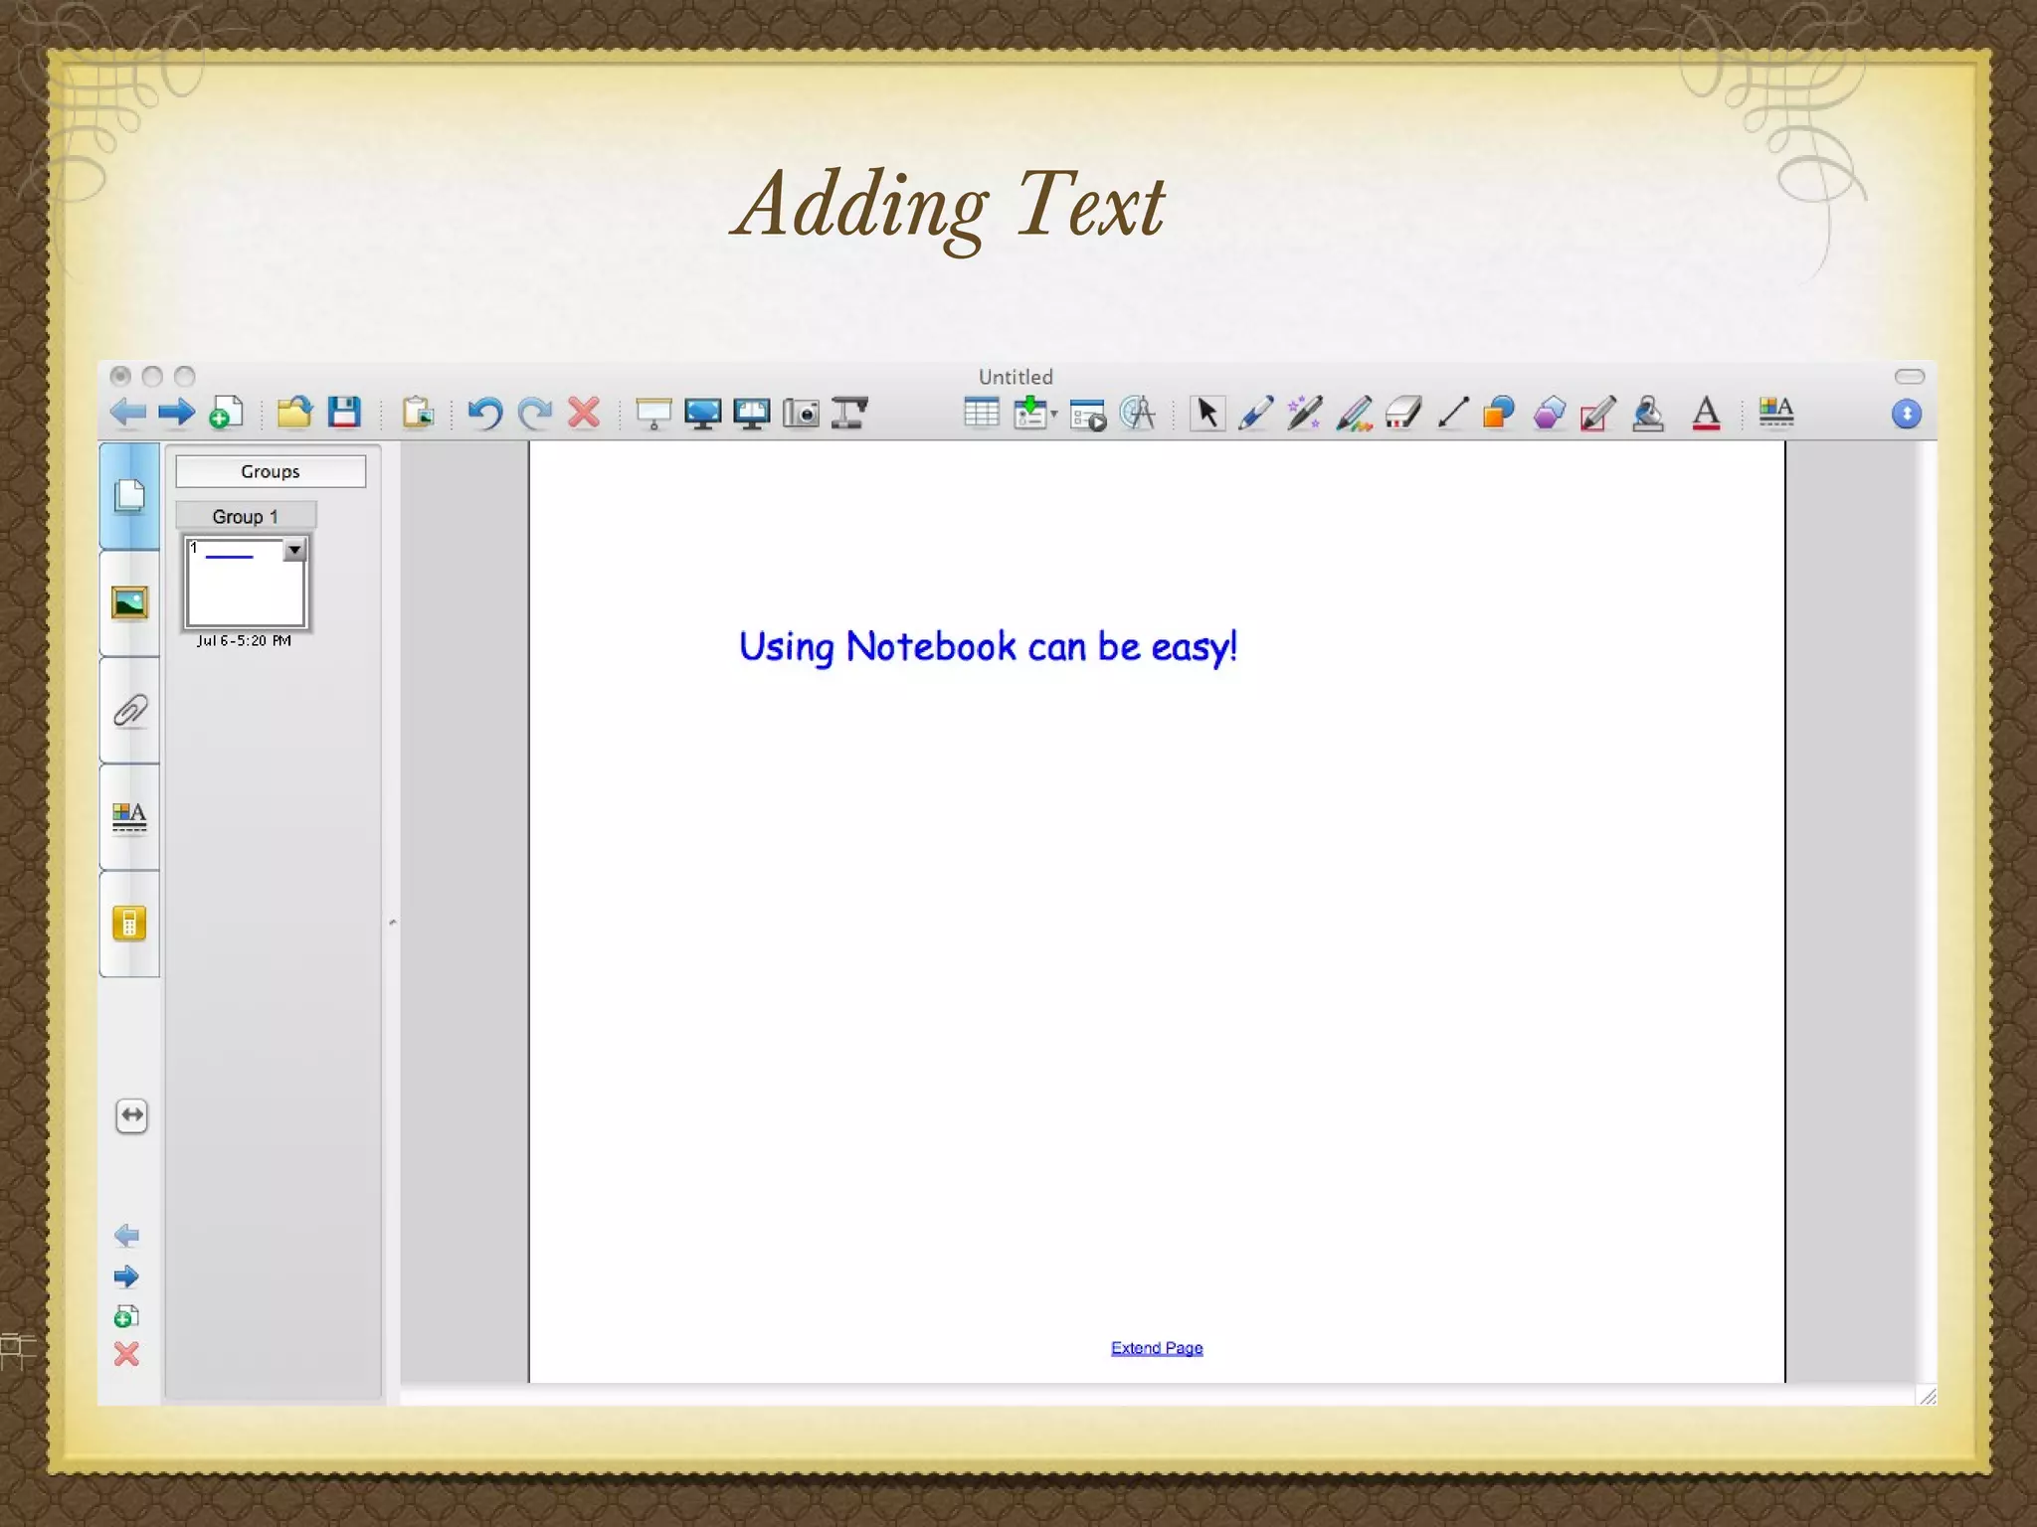Open dual page display icon
The width and height of the screenshot is (2037, 1527).
pos(752,413)
